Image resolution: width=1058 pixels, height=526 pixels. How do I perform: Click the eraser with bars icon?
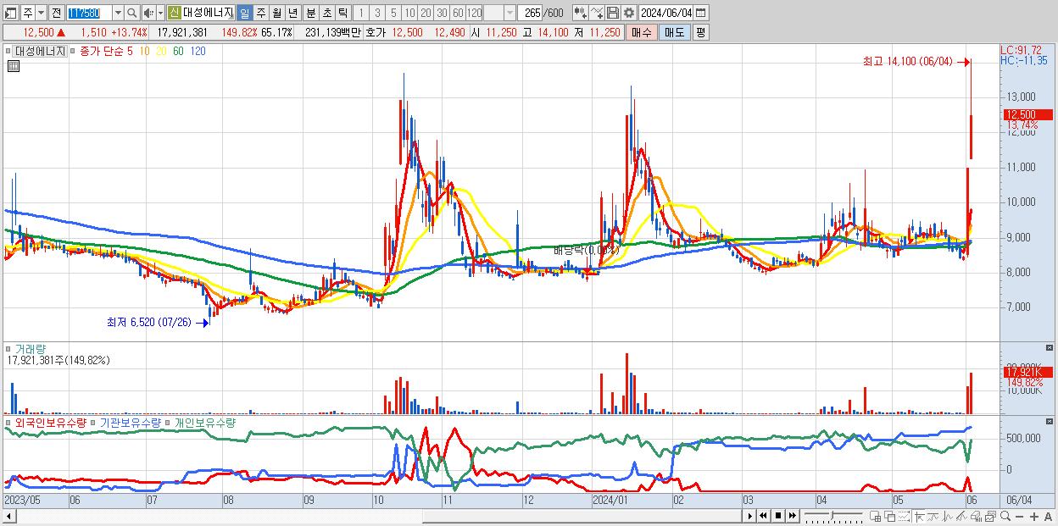pyautogui.click(x=976, y=517)
